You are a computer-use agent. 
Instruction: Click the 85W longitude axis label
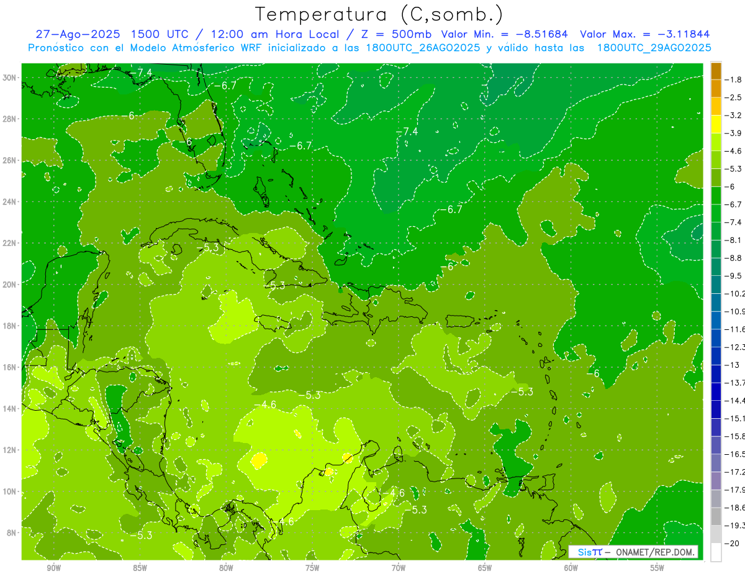pos(140,569)
